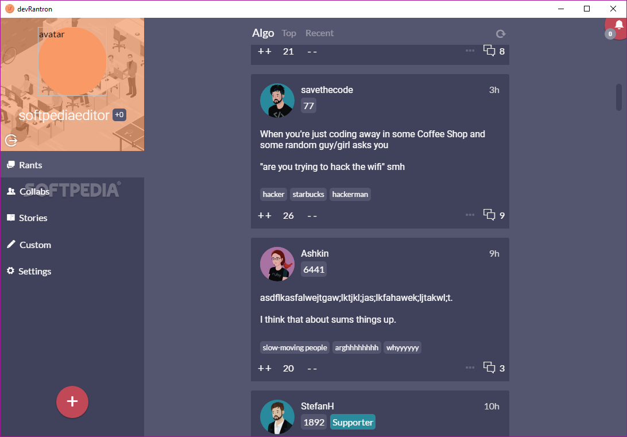The height and width of the screenshot is (437, 627).
Task: Refresh the rant feed
Action: 501,34
